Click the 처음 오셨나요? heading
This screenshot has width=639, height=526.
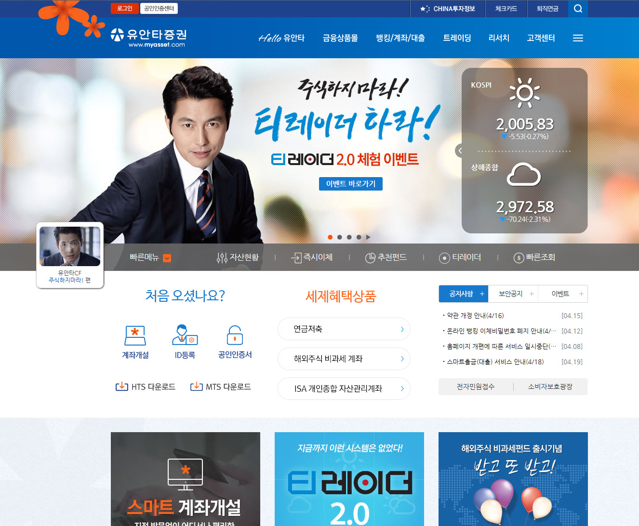tap(185, 295)
